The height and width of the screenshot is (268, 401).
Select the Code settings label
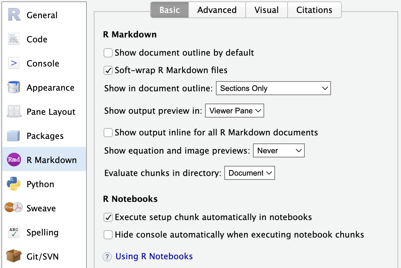coord(37,39)
